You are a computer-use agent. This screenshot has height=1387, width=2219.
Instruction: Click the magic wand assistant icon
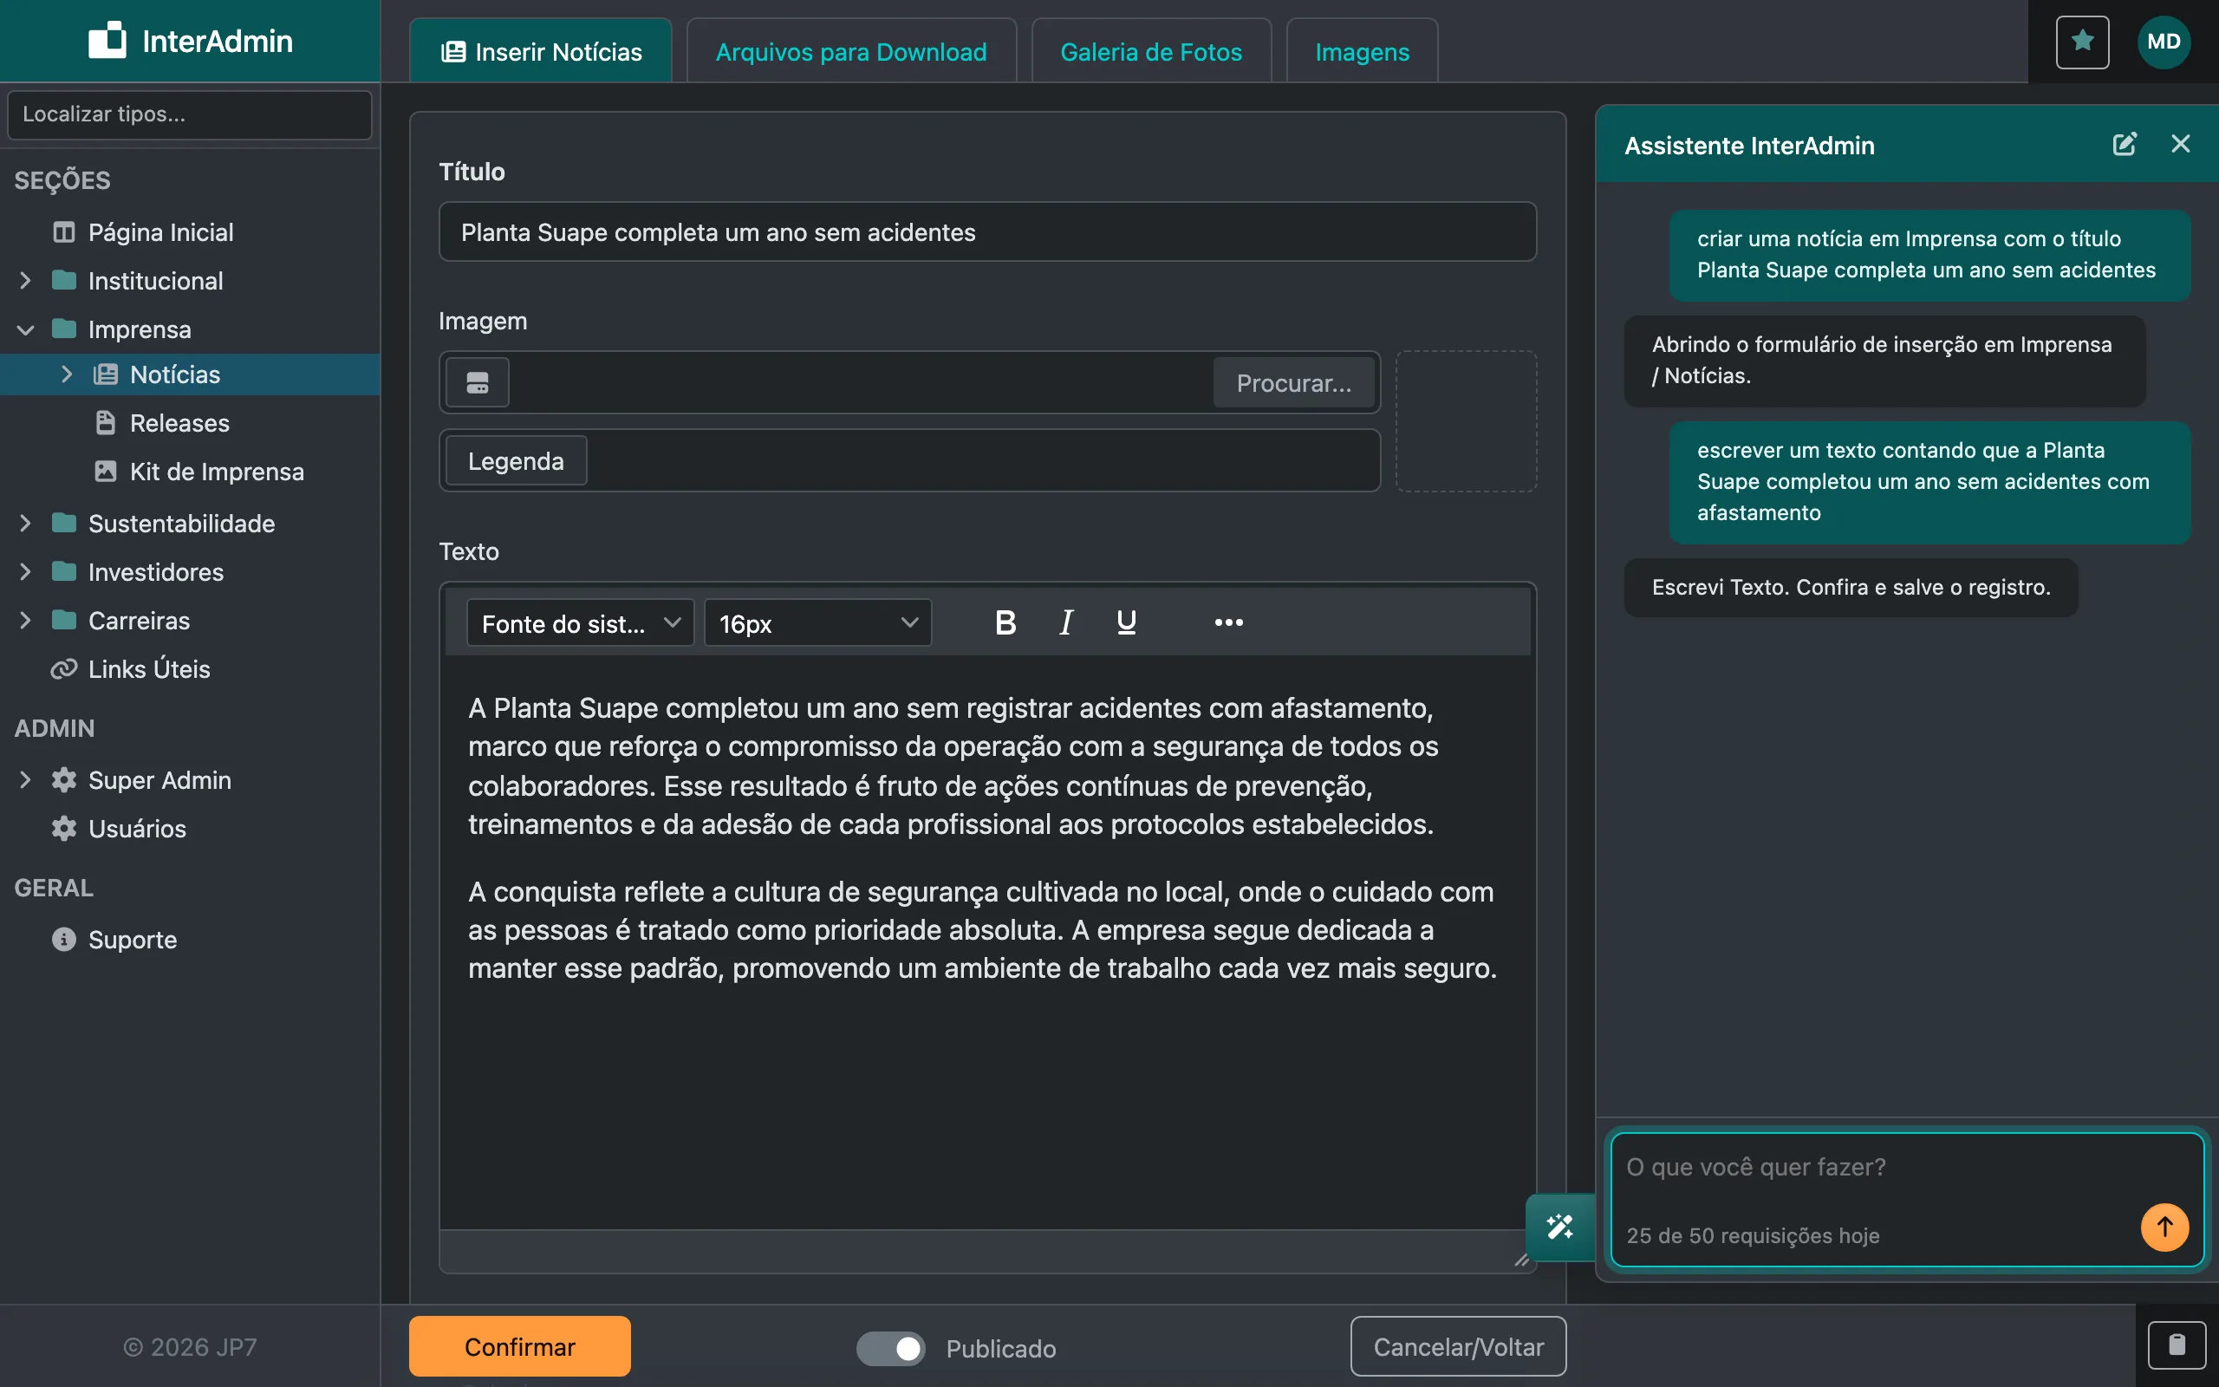click(1559, 1227)
